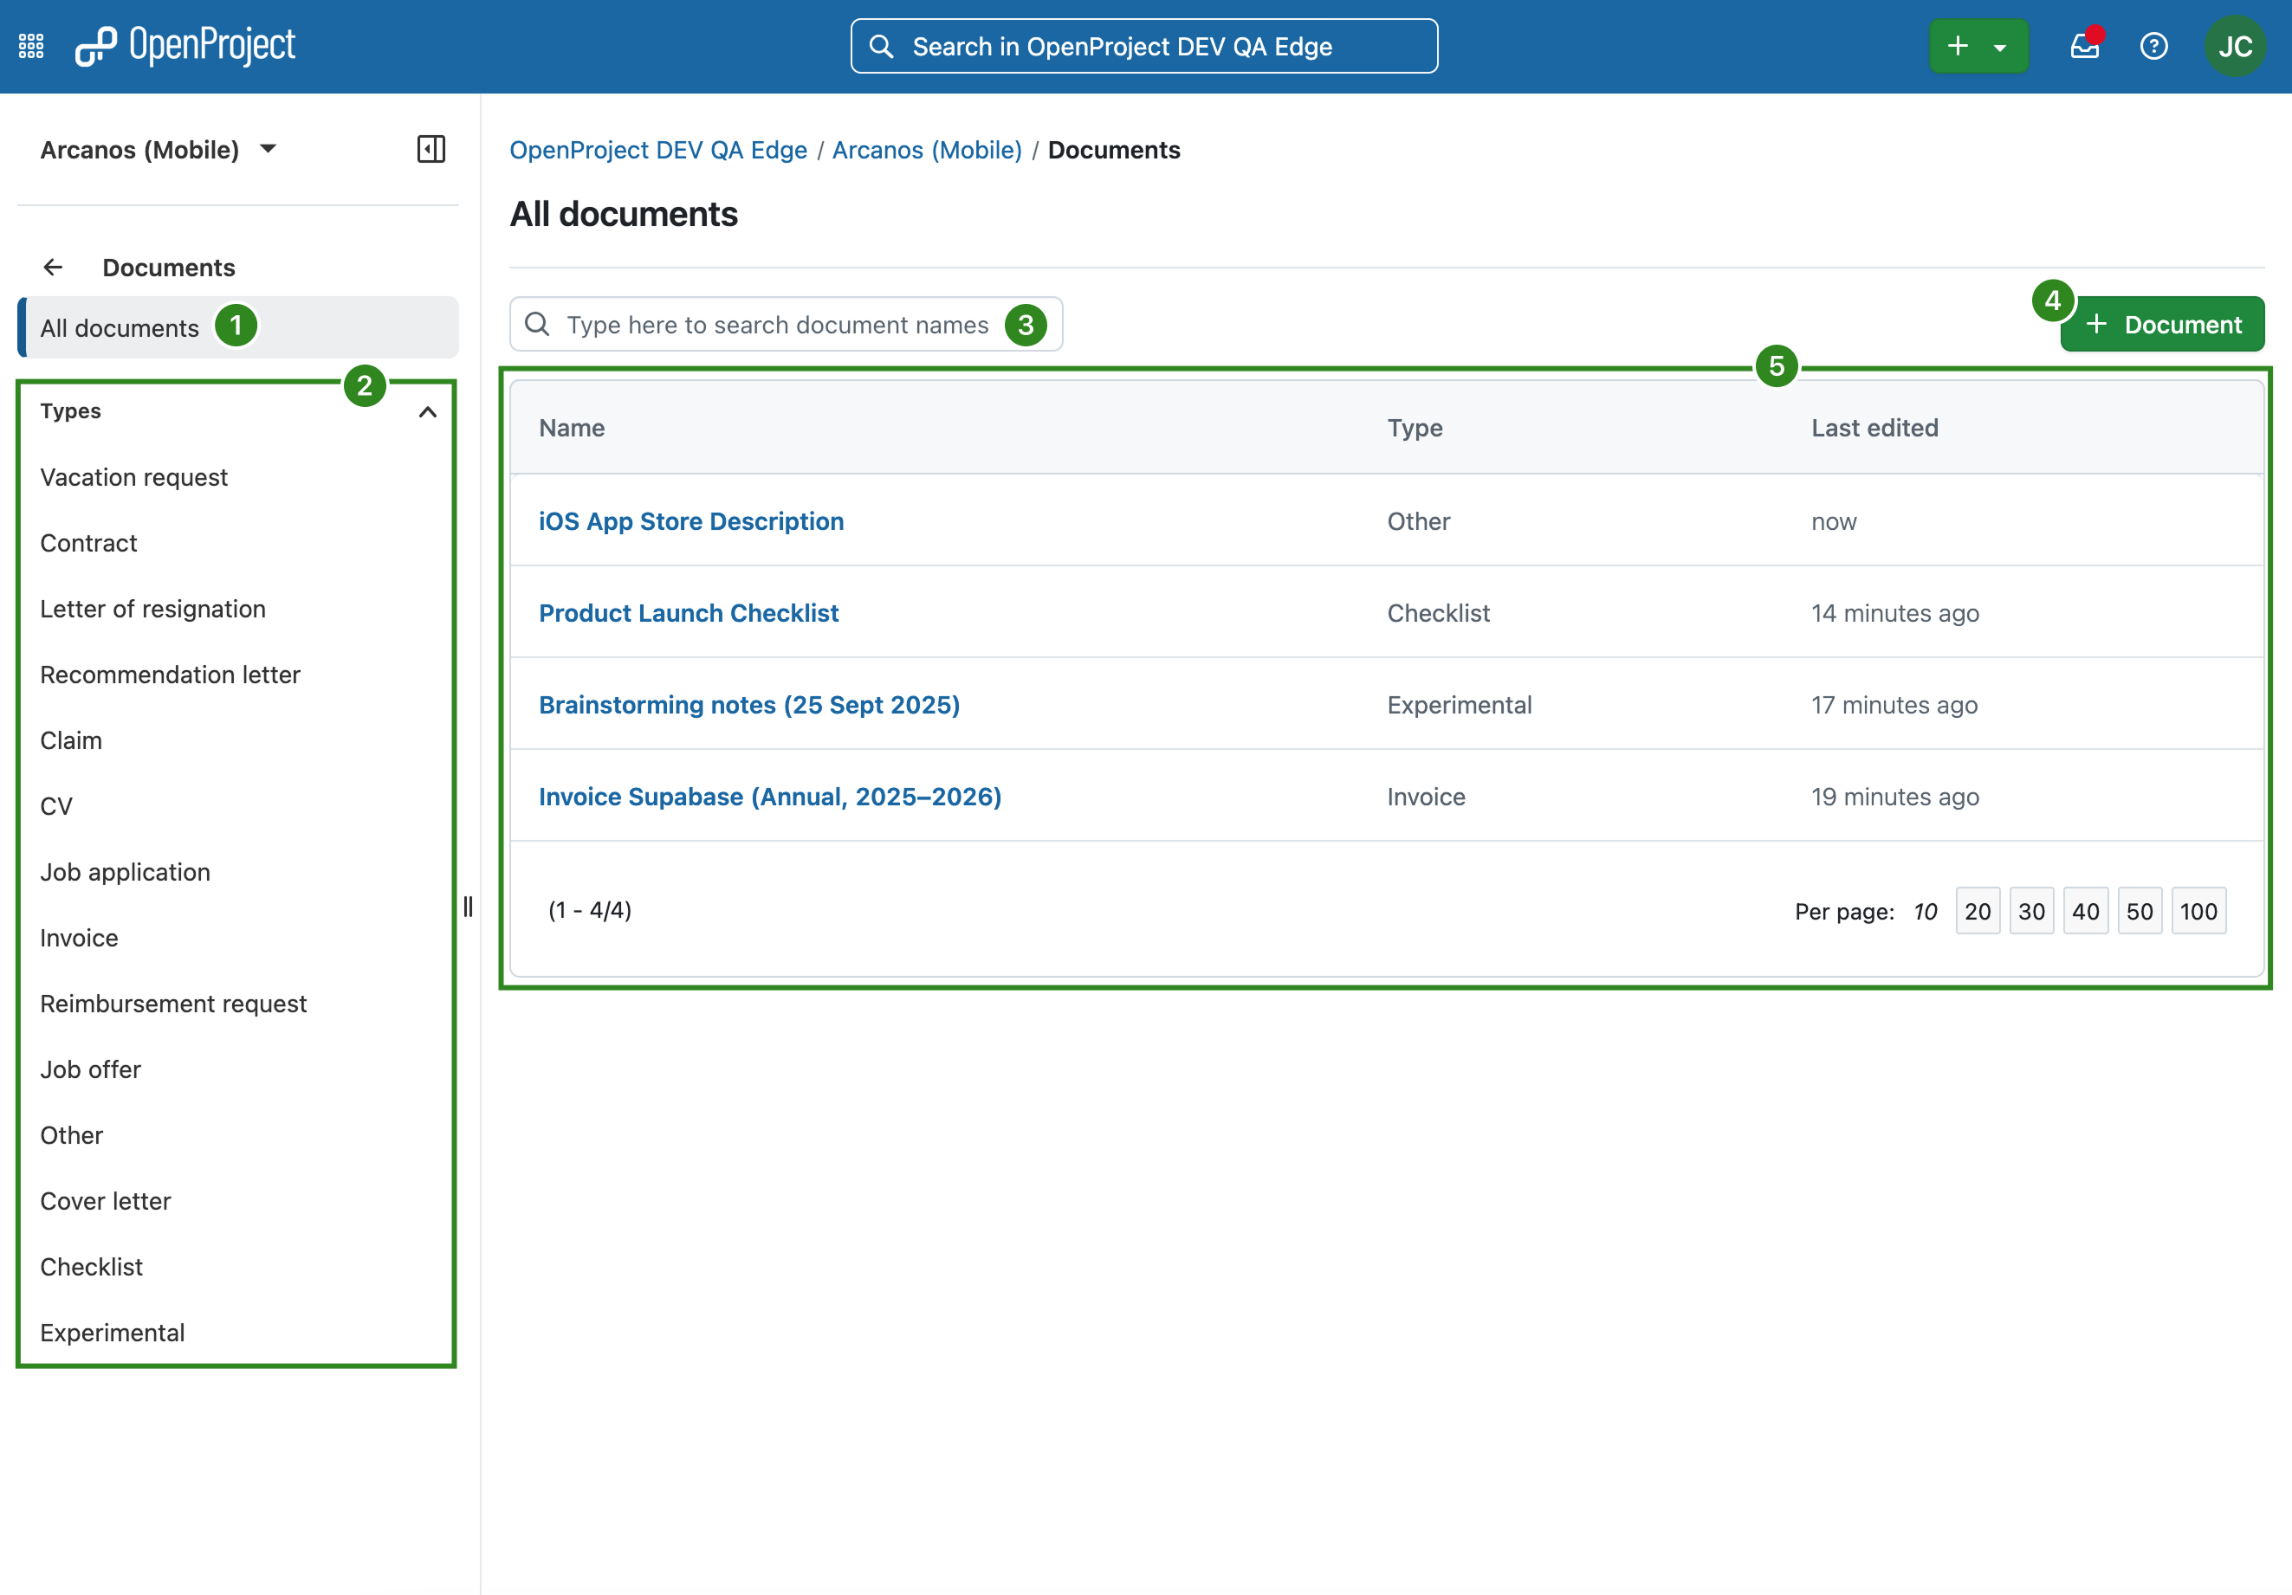Open the help question mark menu

[x=2154, y=46]
